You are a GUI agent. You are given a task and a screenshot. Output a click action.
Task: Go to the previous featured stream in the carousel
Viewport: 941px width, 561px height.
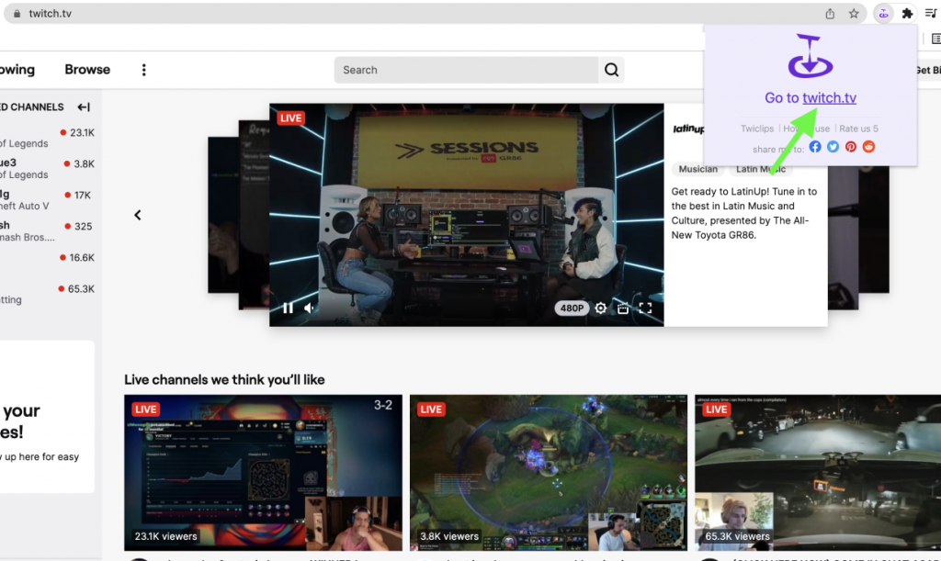tap(138, 215)
